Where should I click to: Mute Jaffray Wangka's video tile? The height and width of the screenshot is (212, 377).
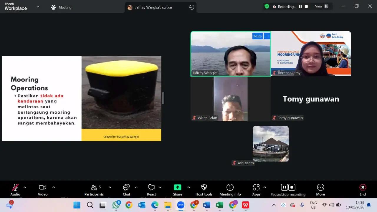(257, 36)
